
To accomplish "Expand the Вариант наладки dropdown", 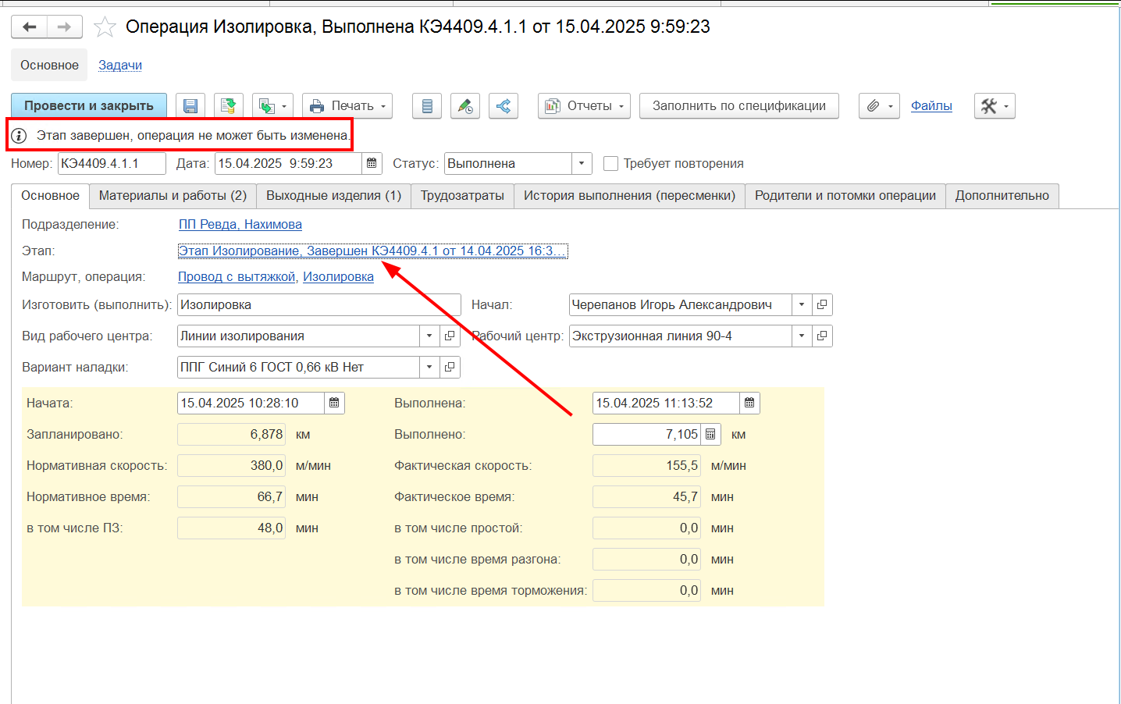I will point(429,367).
